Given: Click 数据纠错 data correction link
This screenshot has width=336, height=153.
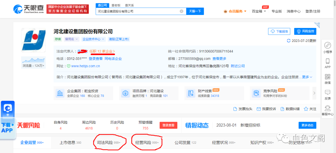Looking at the screenshot, I should point(290,109).
